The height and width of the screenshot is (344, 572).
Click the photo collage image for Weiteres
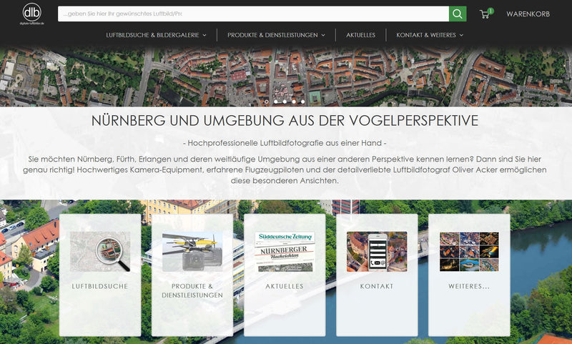click(x=468, y=251)
